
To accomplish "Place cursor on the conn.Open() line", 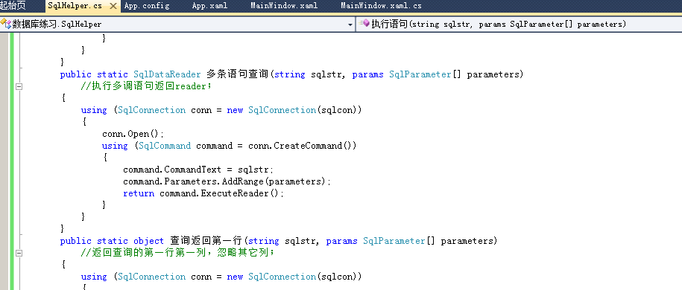I will point(133,134).
